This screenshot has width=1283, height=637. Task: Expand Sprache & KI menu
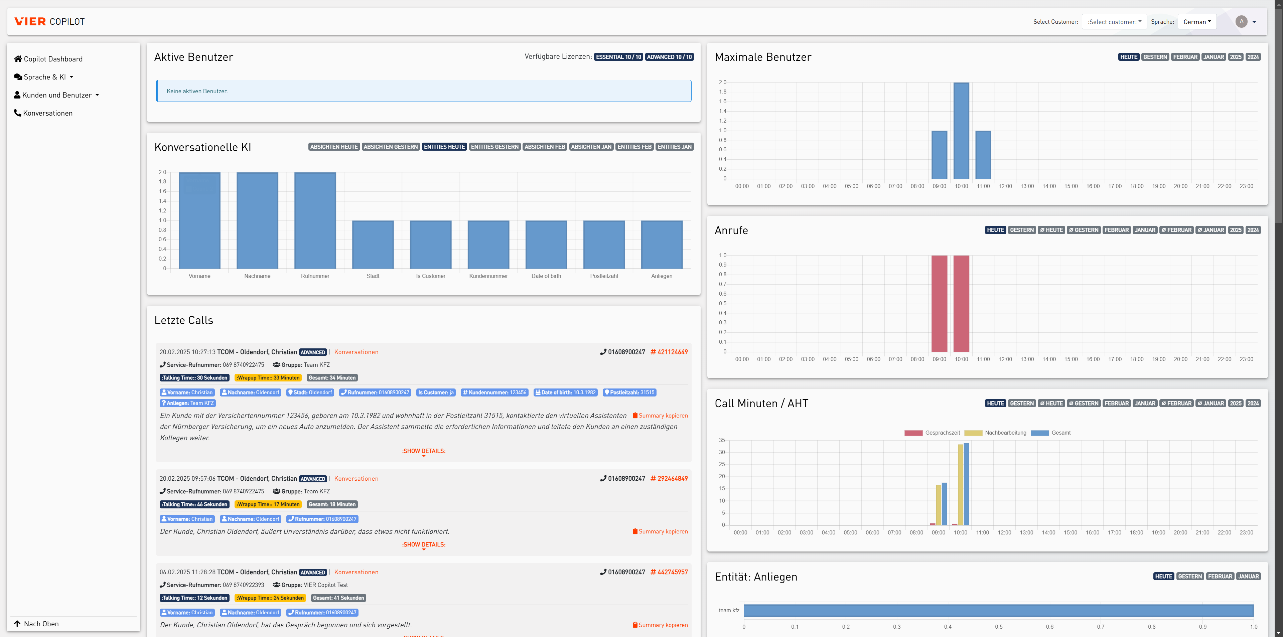click(x=44, y=77)
